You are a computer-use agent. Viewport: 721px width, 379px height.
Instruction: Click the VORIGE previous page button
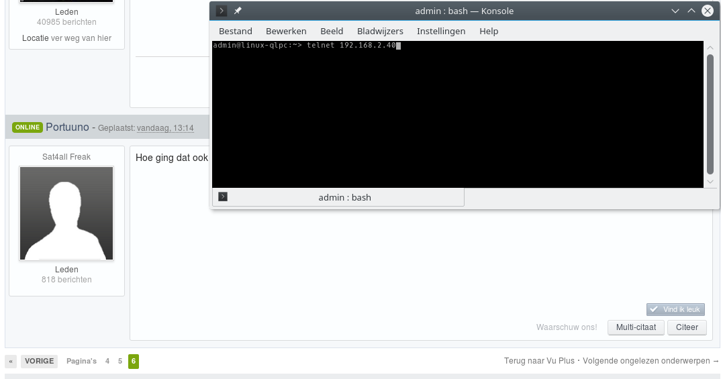pyautogui.click(x=39, y=361)
